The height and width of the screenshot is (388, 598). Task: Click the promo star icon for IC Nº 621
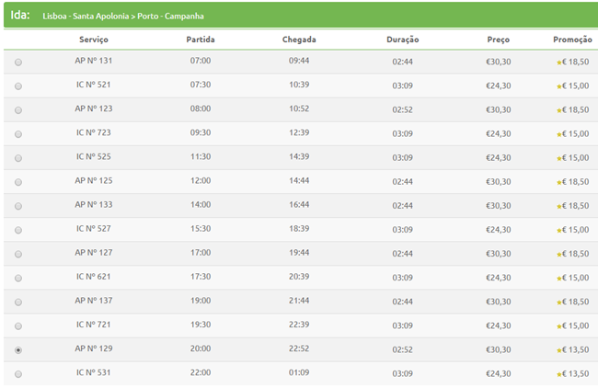(559, 279)
